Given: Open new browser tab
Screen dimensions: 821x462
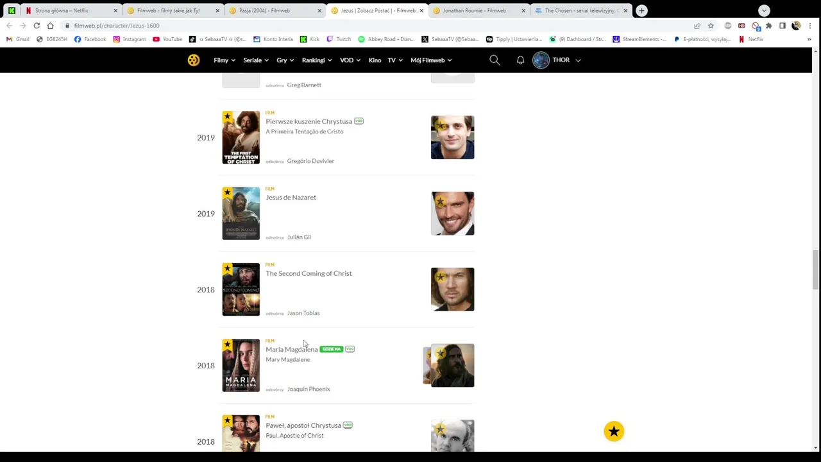Looking at the screenshot, I should (641, 10).
